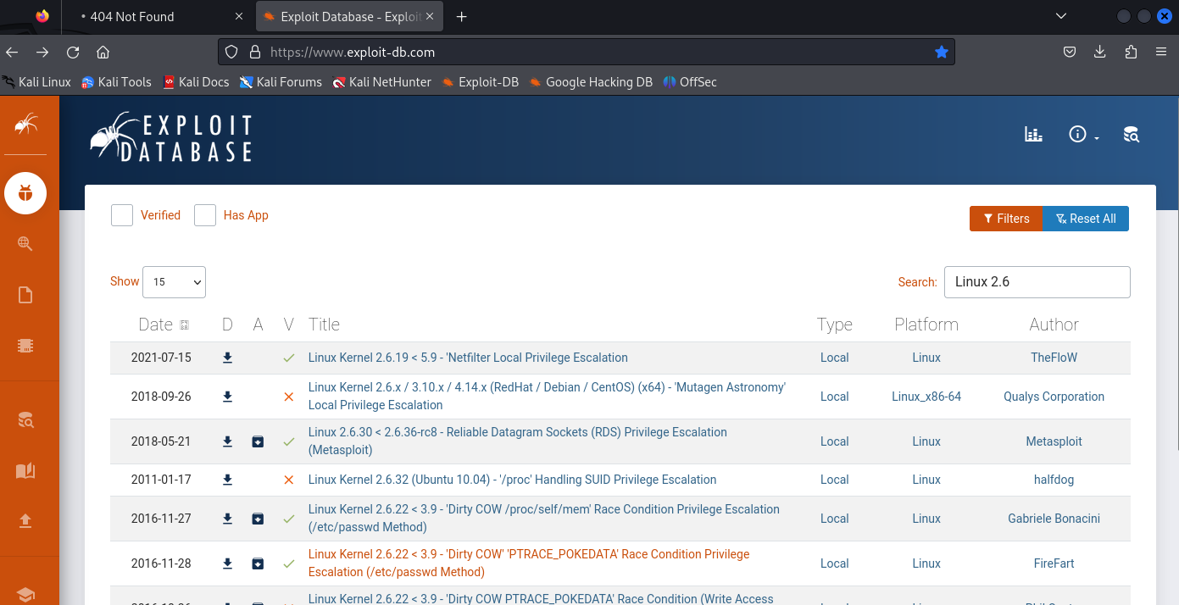Download vulnerable app for RDS Metasploit exploit
Screen dimensions: 1179x605
[258, 441]
